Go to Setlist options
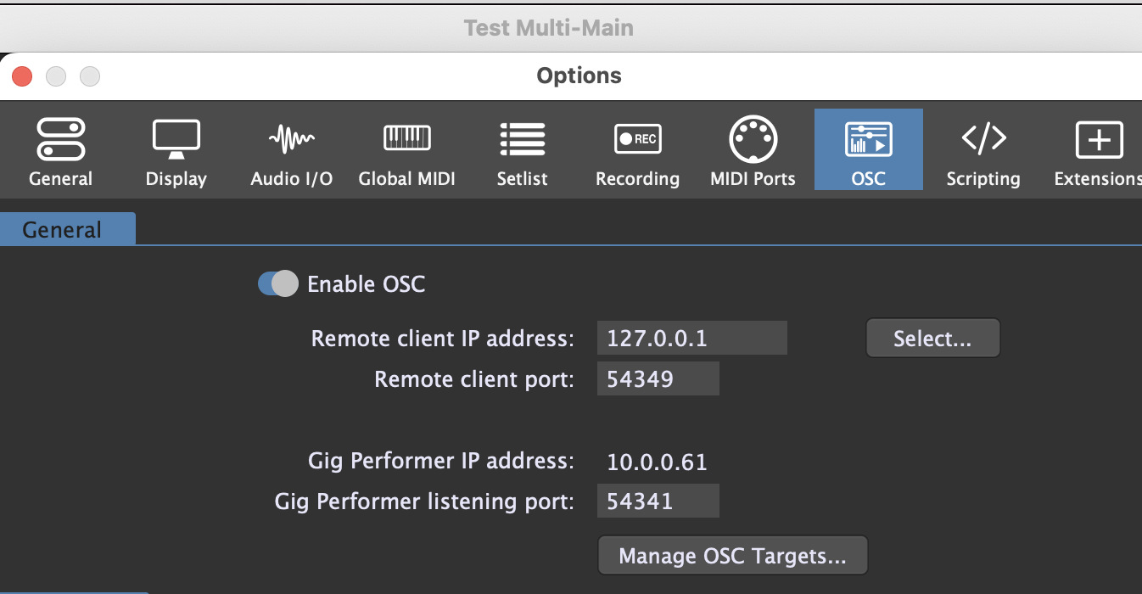Screen dimensions: 1142x594 point(522,151)
